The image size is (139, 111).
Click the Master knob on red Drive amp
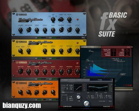coord(37,71)
